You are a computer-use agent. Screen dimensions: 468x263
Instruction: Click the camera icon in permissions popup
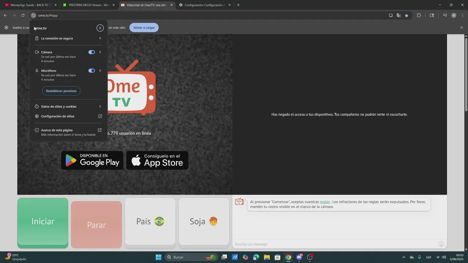click(x=37, y=52)
